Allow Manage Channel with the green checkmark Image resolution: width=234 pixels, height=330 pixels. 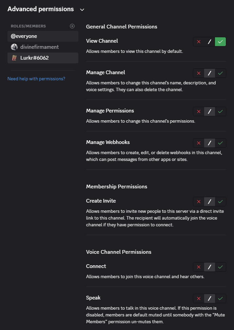pos(220,73)
